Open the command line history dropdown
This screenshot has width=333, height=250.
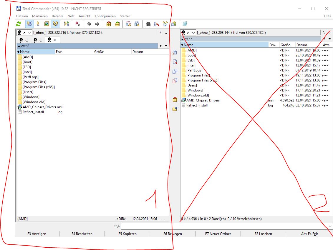pos(330,226)
